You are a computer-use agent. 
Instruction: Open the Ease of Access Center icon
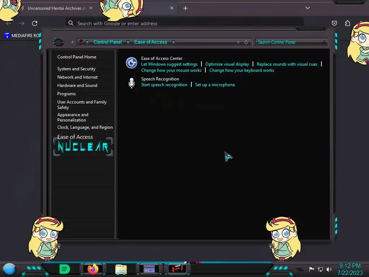click(131, 63)
